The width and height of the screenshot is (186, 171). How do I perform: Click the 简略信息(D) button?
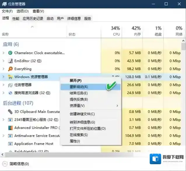(x=16, y=164)
